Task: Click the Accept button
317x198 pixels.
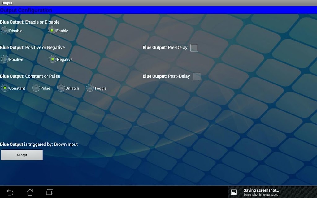Action: [x=22, y=155]
